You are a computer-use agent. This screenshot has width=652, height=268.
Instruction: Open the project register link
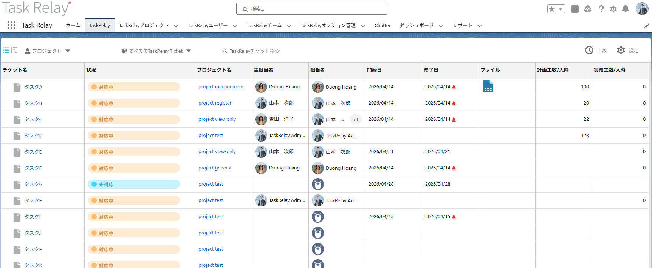pos(215,103)
